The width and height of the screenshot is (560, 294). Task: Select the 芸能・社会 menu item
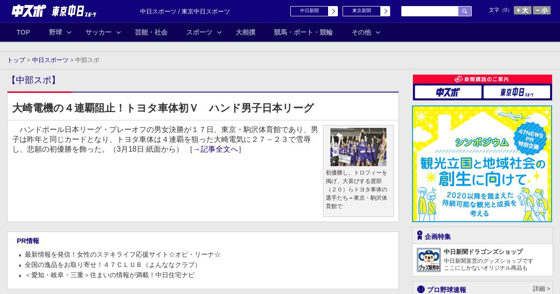coord(151,32)
